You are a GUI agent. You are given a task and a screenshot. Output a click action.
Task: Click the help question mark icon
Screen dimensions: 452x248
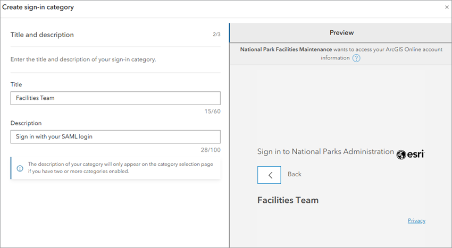point(356,58)
